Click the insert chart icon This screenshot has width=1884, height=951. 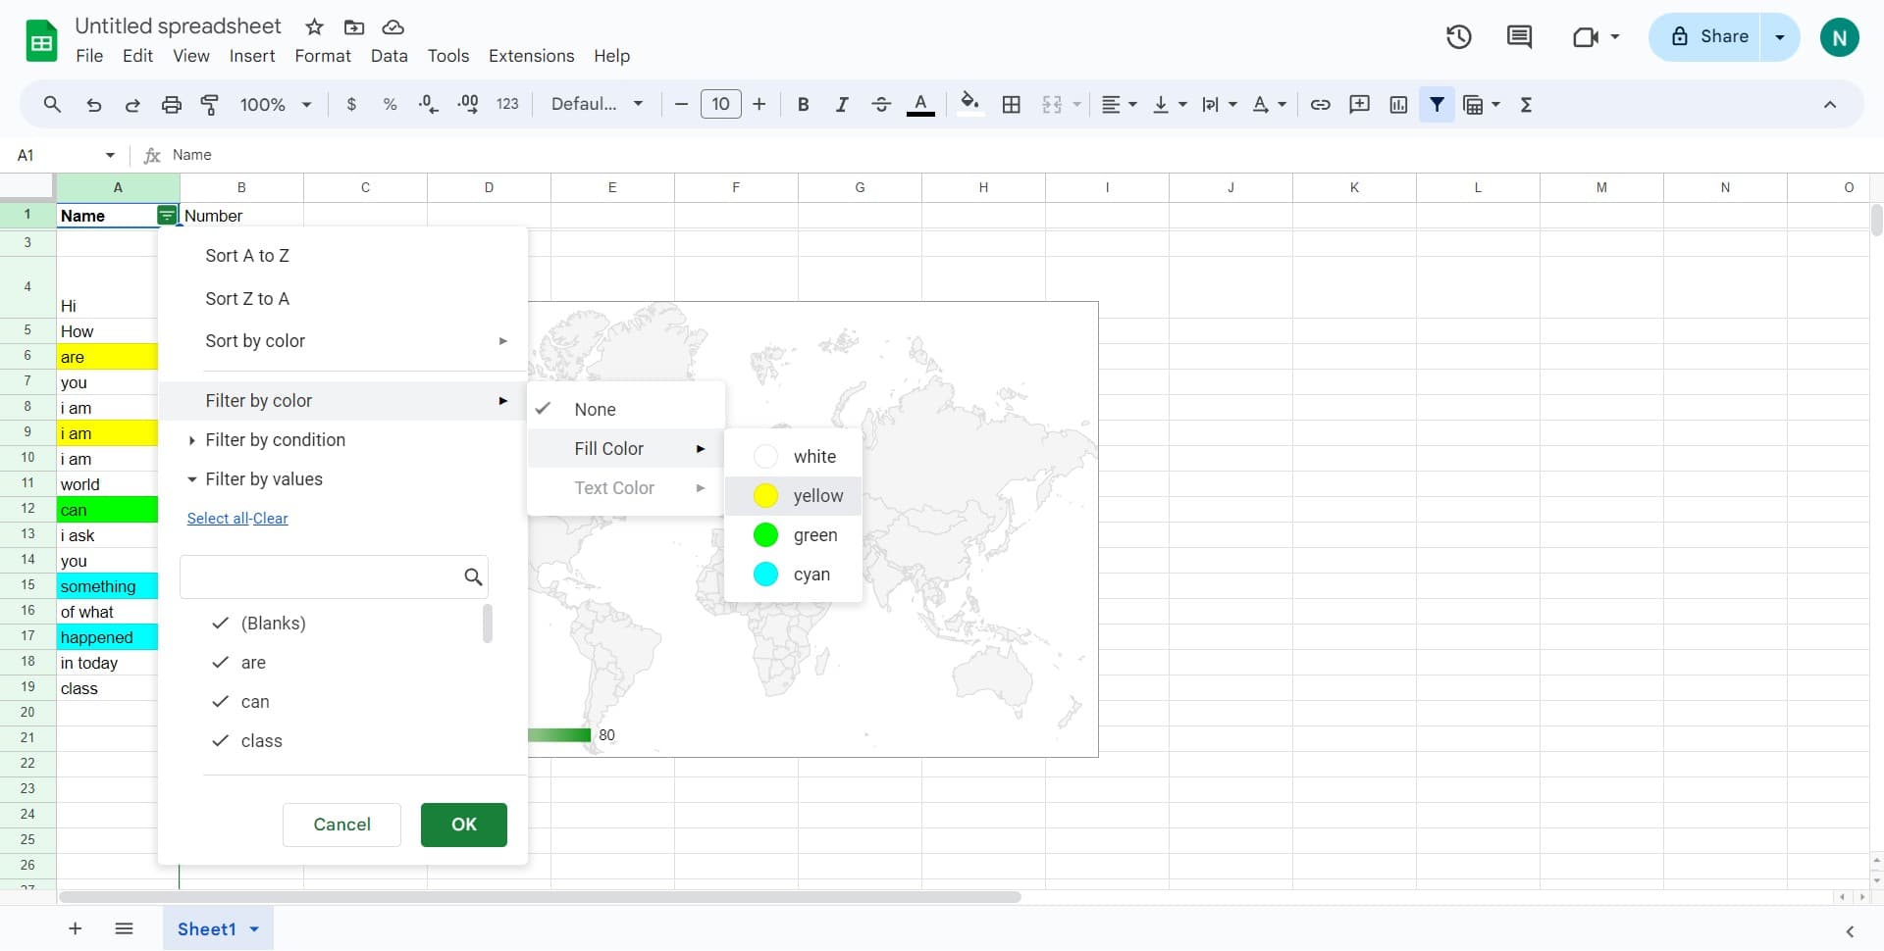(x=1398, y=105)
